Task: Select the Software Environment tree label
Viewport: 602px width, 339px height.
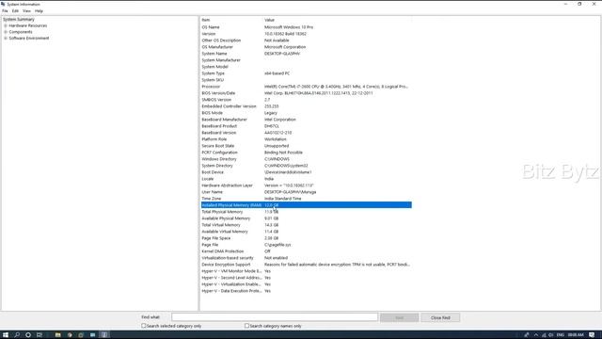Action: coord(29,38)
